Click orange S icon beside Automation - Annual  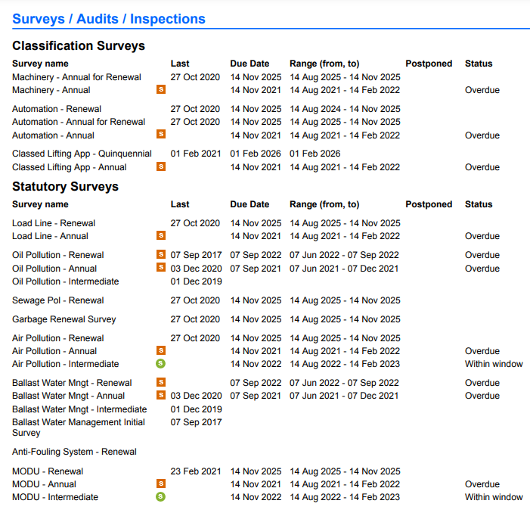160,135
